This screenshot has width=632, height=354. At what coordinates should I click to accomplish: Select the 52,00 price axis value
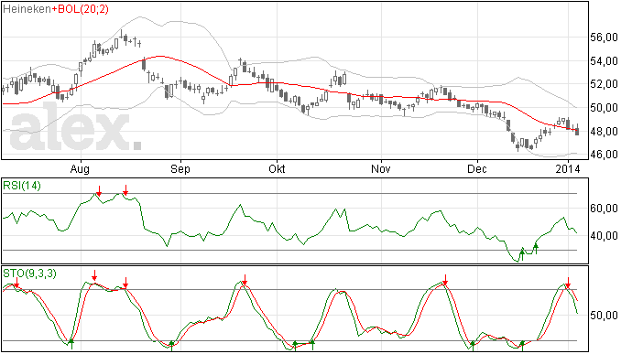(604, 84)
